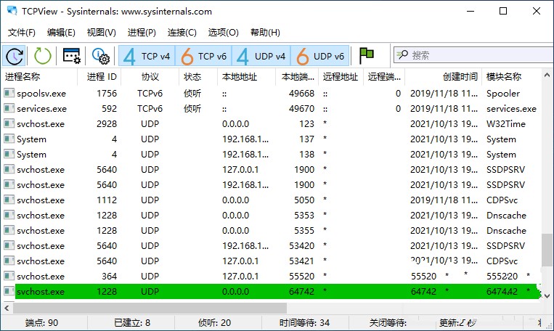Viewport: 554px width, 331px height.
Task: Open the 文件(F) menu
Action: 22,33
